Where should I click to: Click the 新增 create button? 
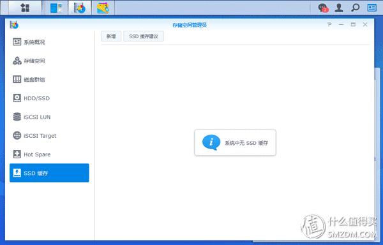click(111, 36)
